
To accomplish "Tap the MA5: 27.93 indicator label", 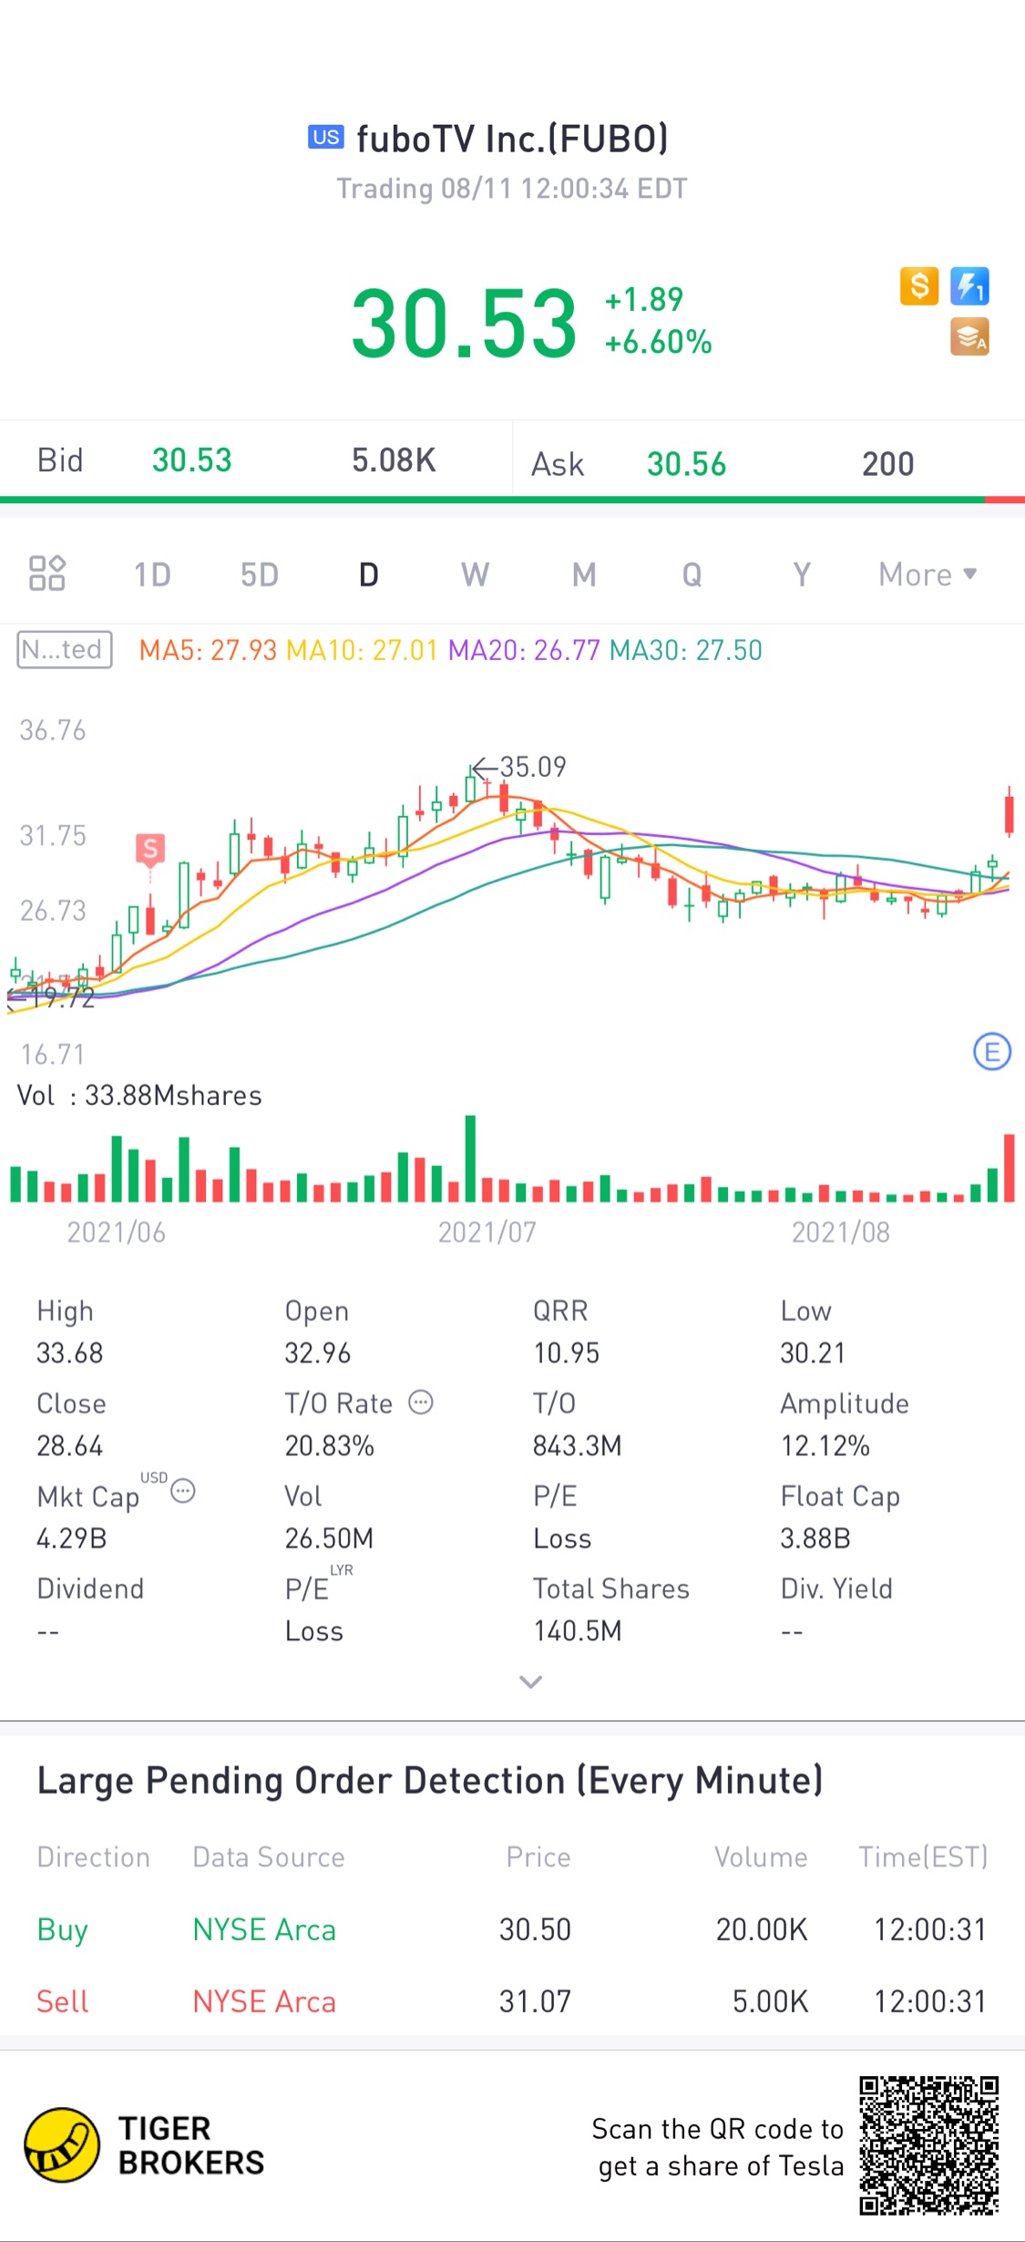I will pos(208,650).
